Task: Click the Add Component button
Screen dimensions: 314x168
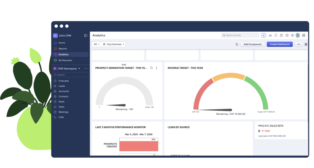Action: (253, 44)
